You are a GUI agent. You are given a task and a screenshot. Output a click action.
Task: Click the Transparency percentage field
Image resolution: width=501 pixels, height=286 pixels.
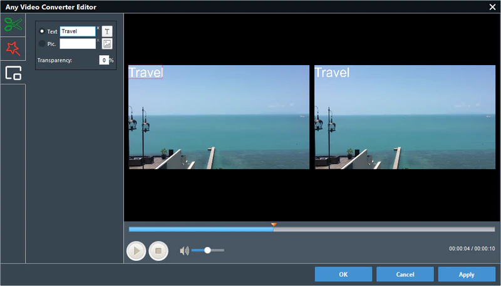pos(104,60)
